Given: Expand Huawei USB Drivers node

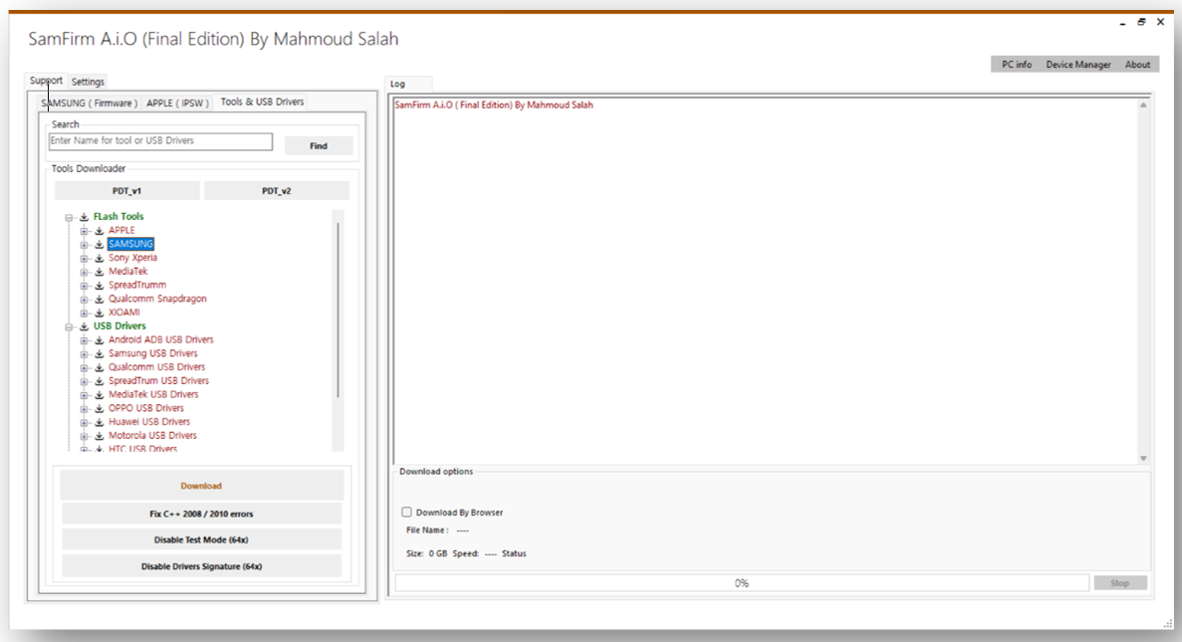Looking at the screenshot, I should (x=84, y=423).
